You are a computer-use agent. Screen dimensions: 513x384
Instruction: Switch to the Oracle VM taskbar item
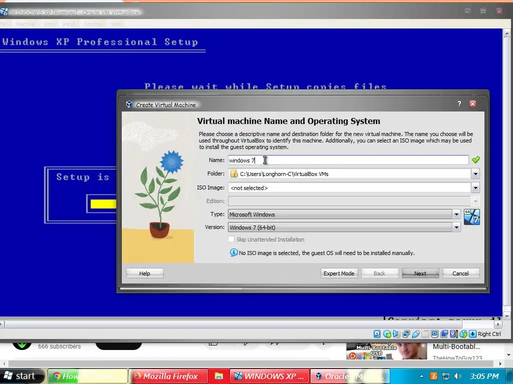350,376
